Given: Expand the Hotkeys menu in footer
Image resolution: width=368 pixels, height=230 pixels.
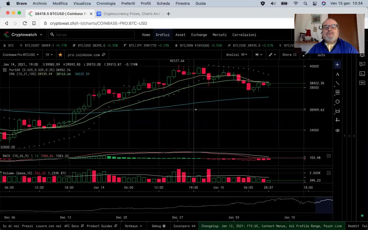Looking at the screenshot, I should (133, 226).
